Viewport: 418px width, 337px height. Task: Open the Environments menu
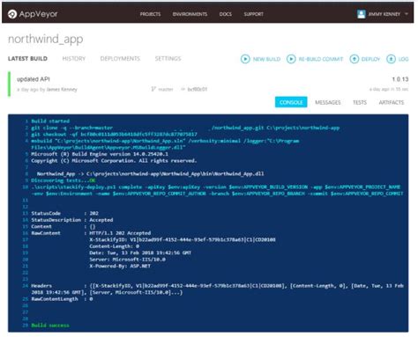[x=190, y=14]
